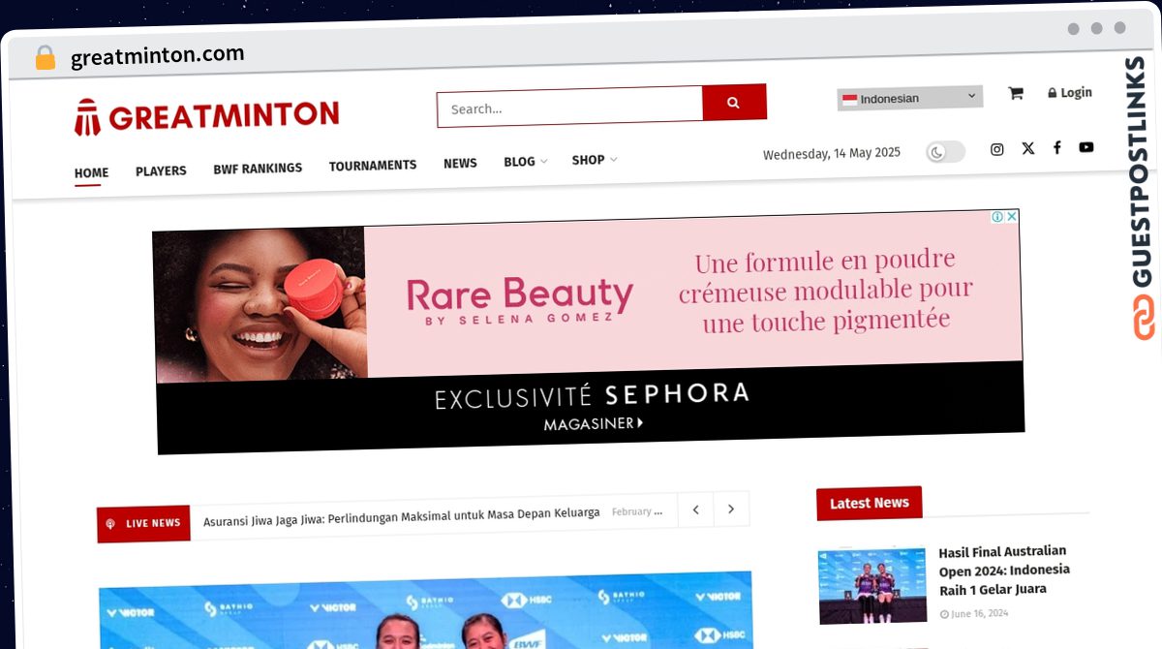This screenshot has width=1162, height=649.
Task: Click the Magasiner link in Sephora ad
Action: pos(593,423)
